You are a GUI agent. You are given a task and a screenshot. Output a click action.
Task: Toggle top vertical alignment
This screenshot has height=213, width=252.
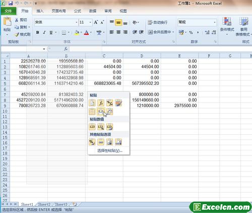click(x=112, y=22)
